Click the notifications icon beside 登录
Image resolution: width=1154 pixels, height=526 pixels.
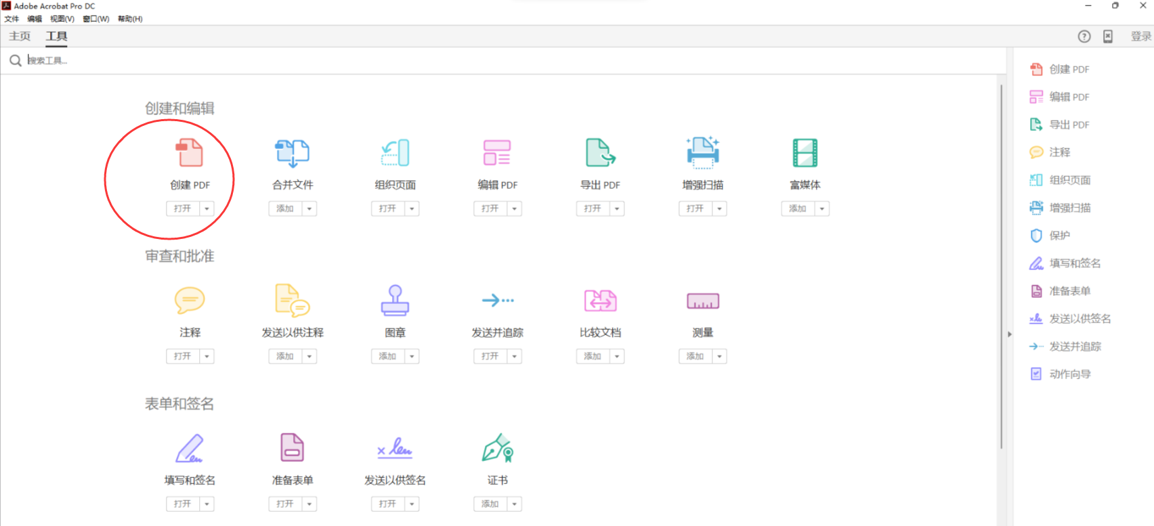point(1108,37)
